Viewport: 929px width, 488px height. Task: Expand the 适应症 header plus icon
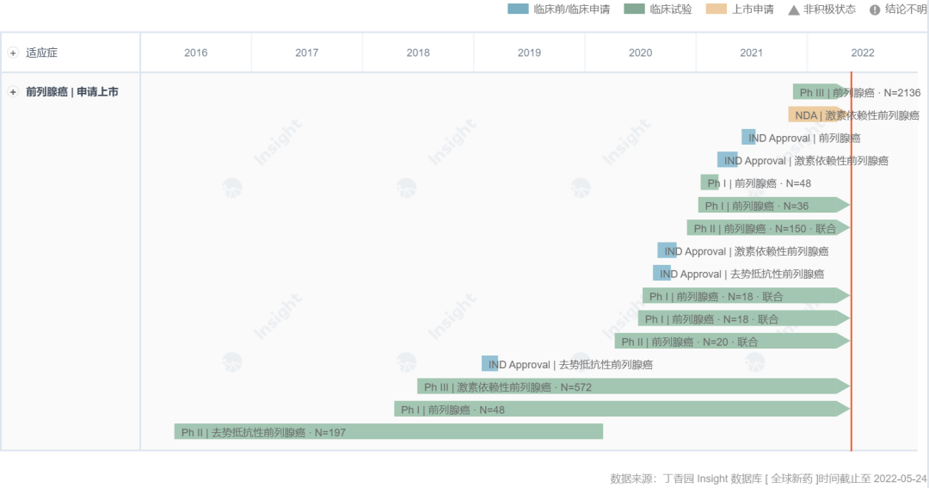(x=13, y=53)
